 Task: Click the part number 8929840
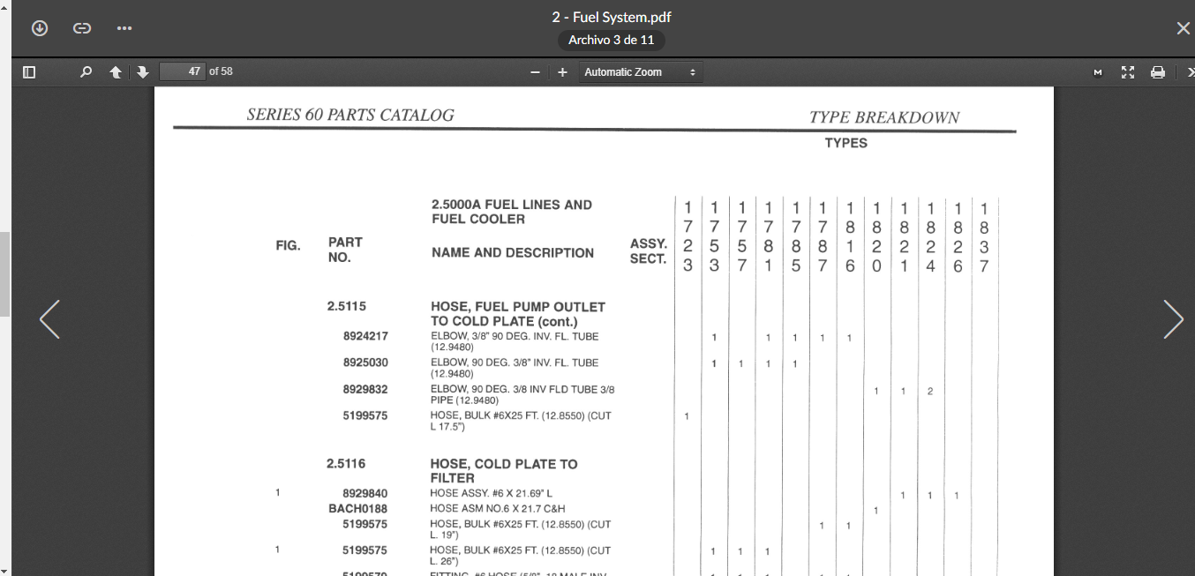365,493
